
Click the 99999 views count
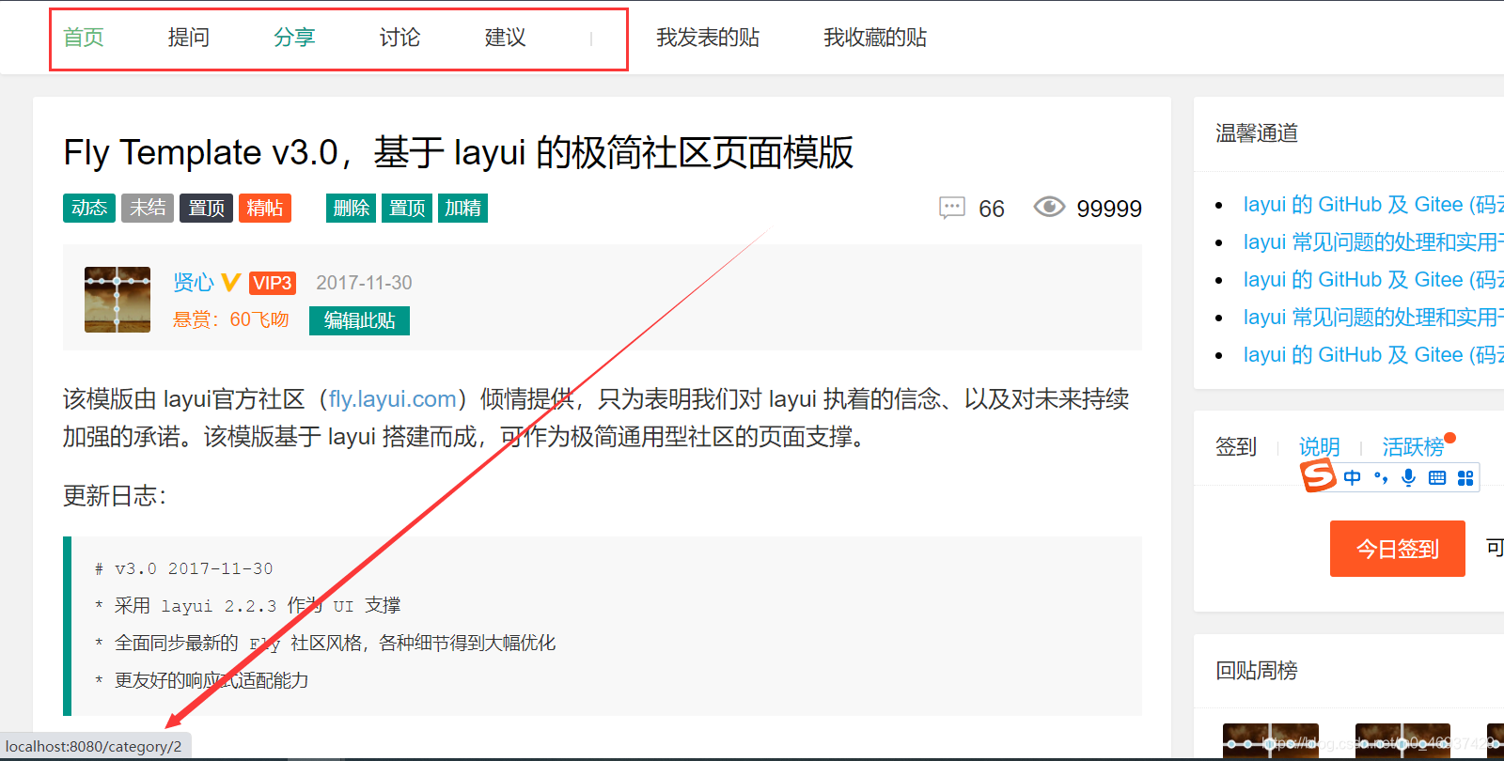pyautogui.click(x=1109, y=209)
